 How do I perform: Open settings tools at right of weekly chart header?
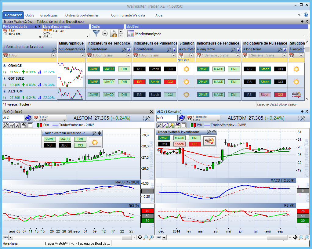pyautogui.click(x=303, y=118)
